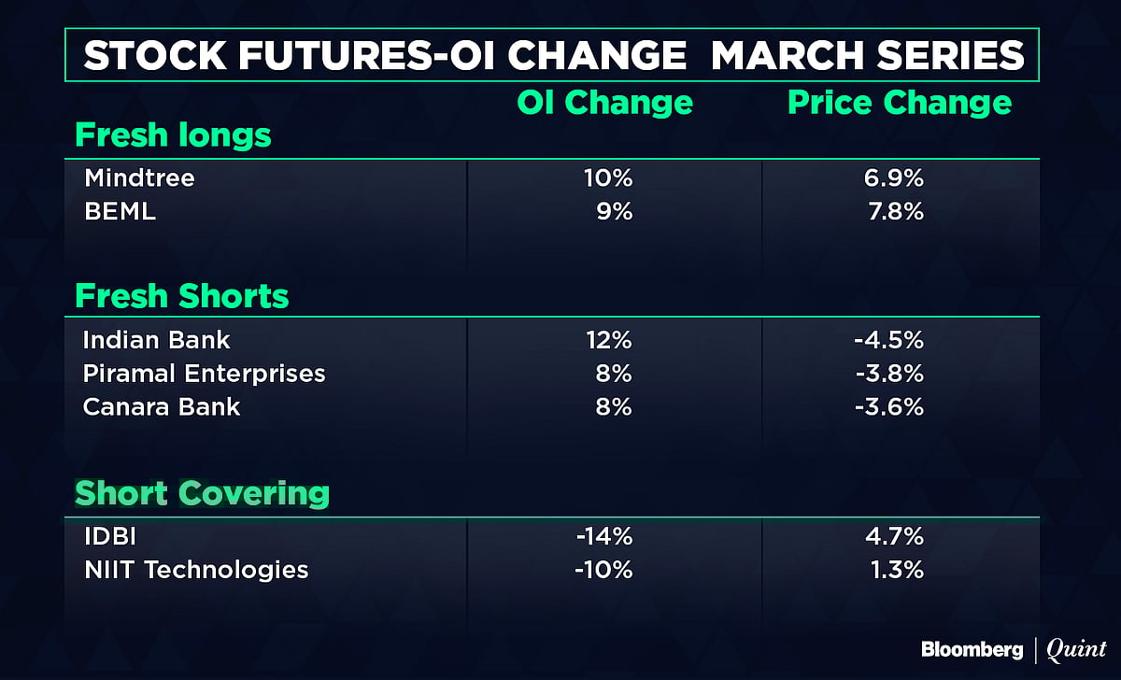
Task: Select the Price Change column header
Action: [x=900, y=102]
